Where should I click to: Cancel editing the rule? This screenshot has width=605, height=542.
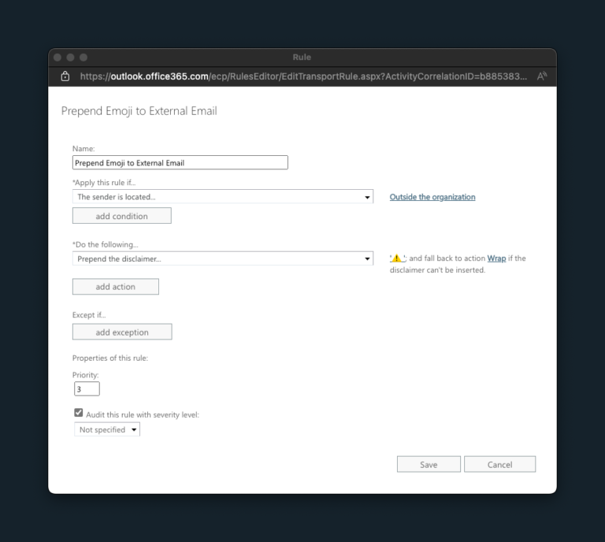pyautogui.click(x=499, y=464)
